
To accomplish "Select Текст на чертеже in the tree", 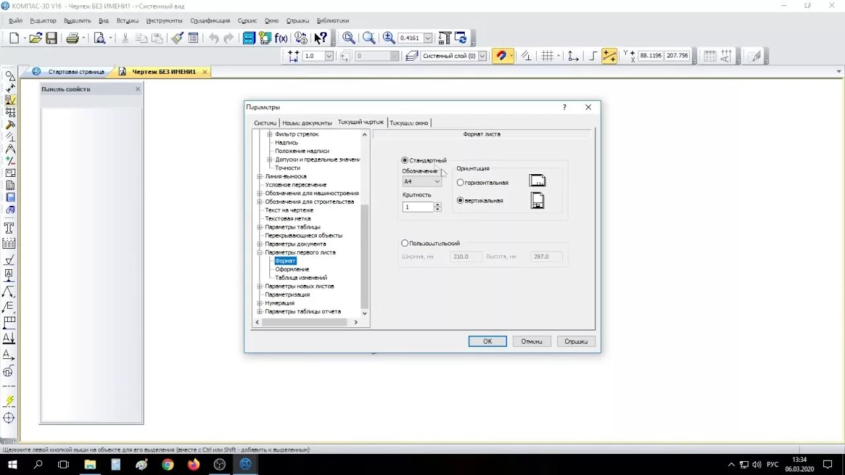I will (289, 210).
